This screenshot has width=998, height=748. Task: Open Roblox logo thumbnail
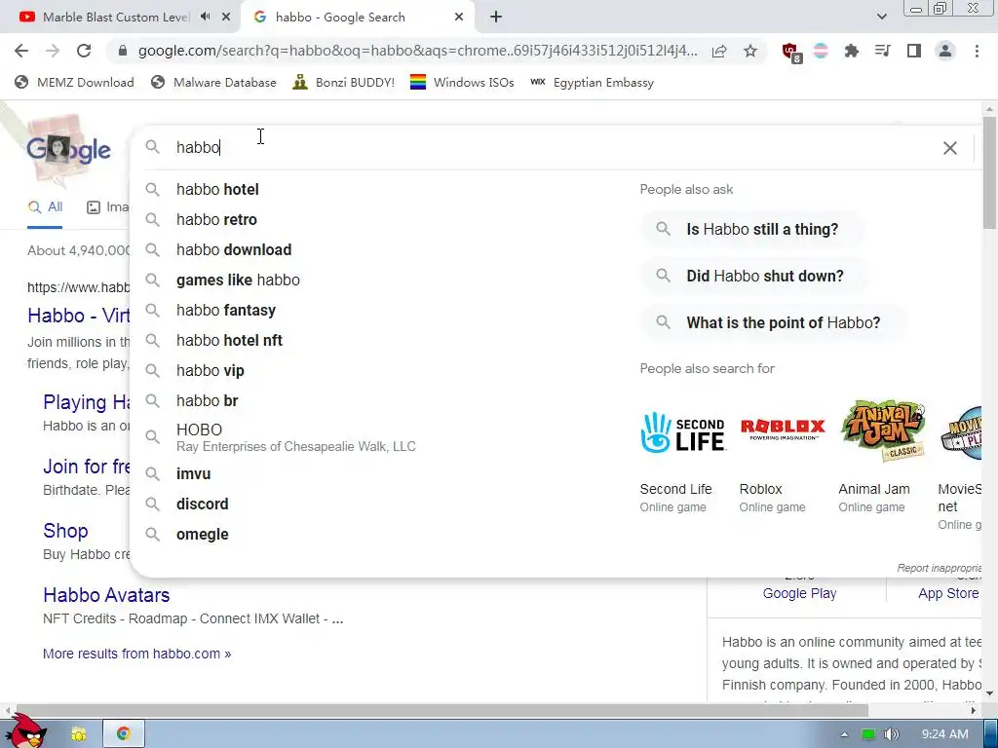click(783, 430)
